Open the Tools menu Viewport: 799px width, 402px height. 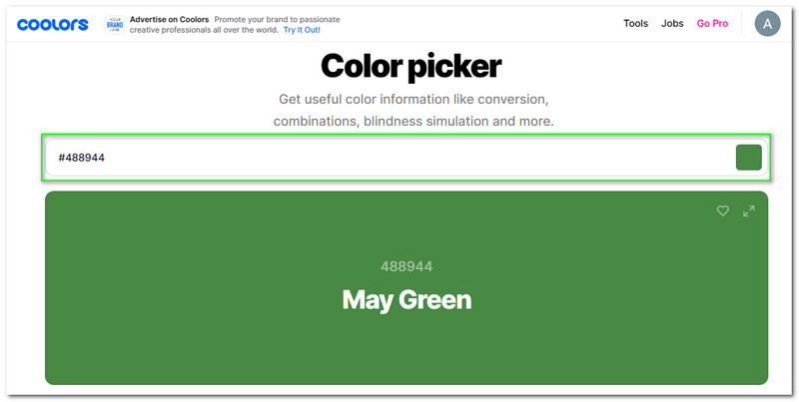pyautogui.click(x=636, y=24)
